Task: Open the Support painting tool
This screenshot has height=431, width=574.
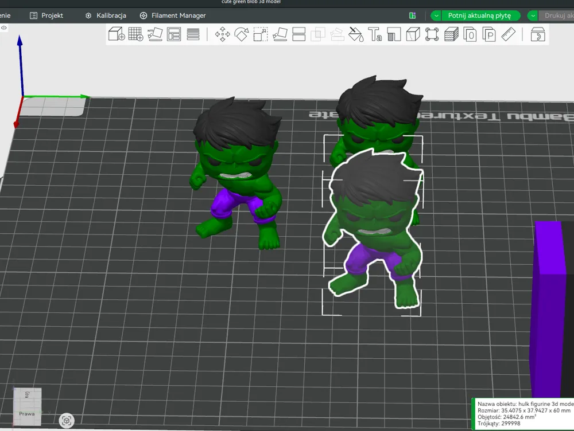Action: tap(394, 34)
